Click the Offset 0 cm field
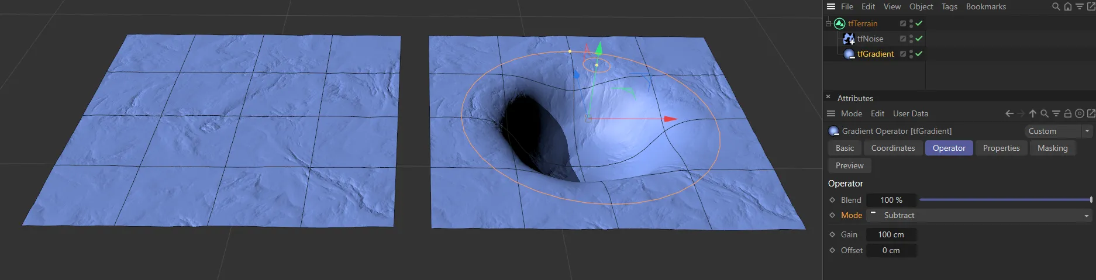The height and width of the screenshot is (280, 1096). click(891, 250)
